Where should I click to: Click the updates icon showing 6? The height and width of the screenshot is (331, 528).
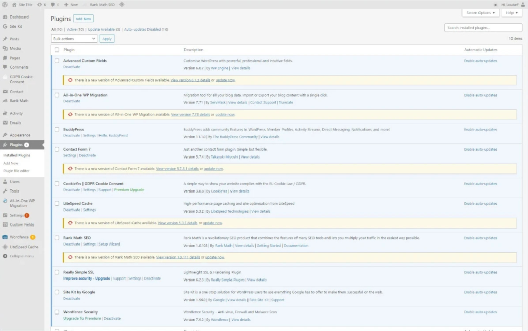39,4
